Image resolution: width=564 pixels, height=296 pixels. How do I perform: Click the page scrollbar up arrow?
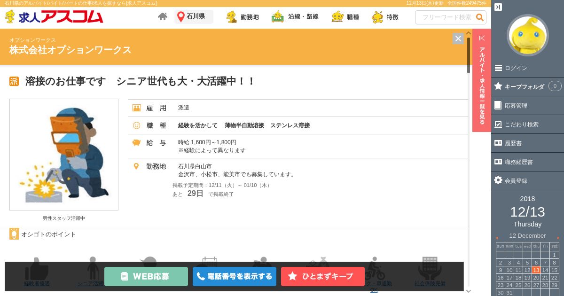click(x=469, y=33)
